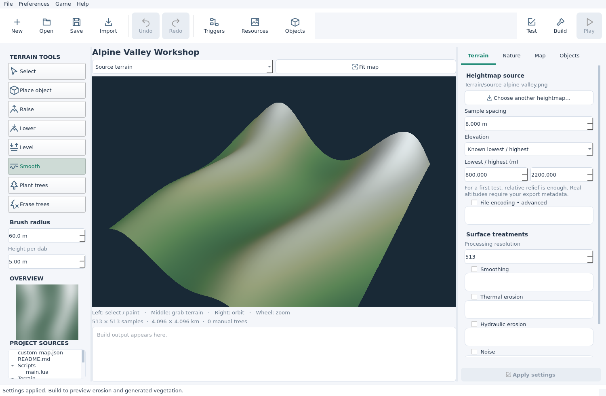
Task: Create a new project with New
Action: point(17,26)
